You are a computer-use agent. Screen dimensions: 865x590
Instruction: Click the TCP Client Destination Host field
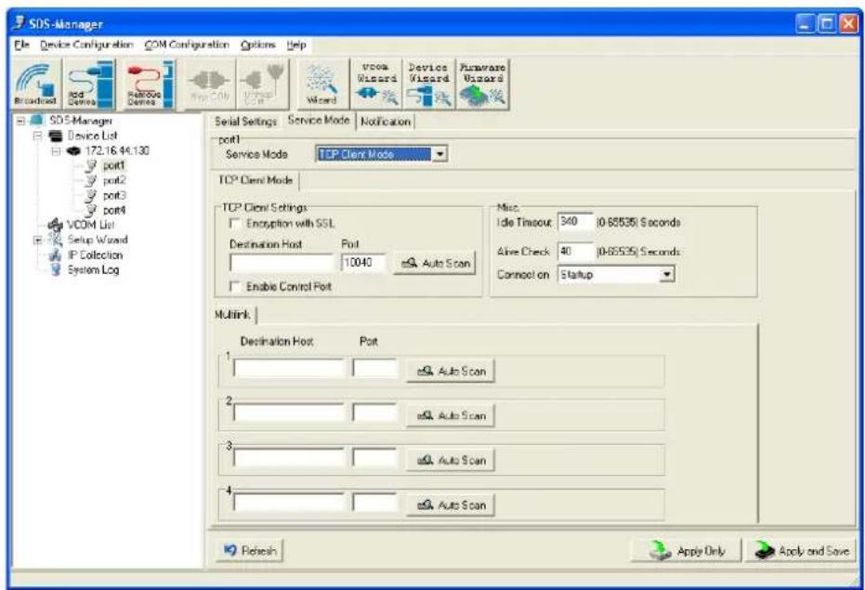[282, 263]
